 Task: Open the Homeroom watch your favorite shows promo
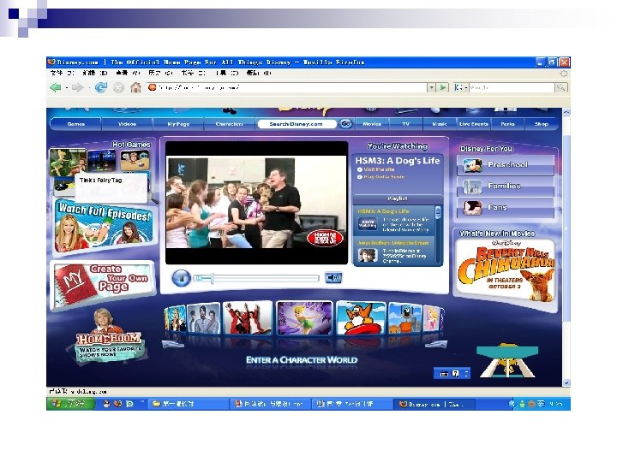[109, 336]
